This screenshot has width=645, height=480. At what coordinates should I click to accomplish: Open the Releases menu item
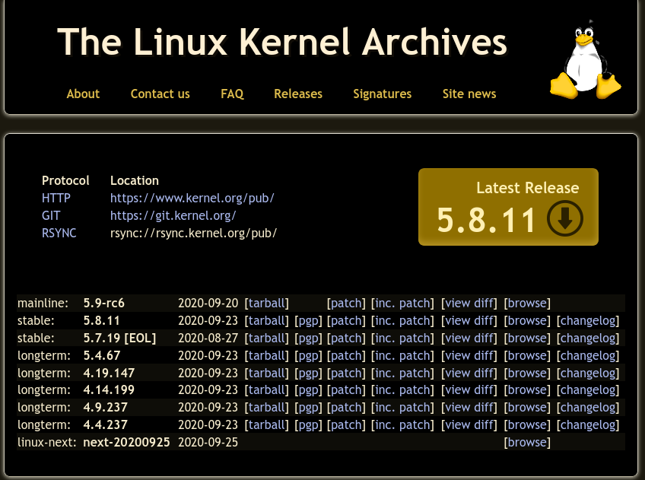pyautogui.click(x=298, y=94)
